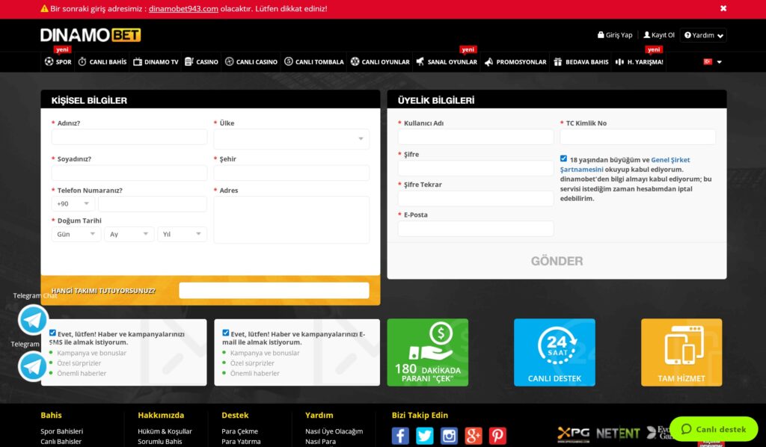Open the Telegram Chat round icon

pyautogui.click(x=33, y=320)
